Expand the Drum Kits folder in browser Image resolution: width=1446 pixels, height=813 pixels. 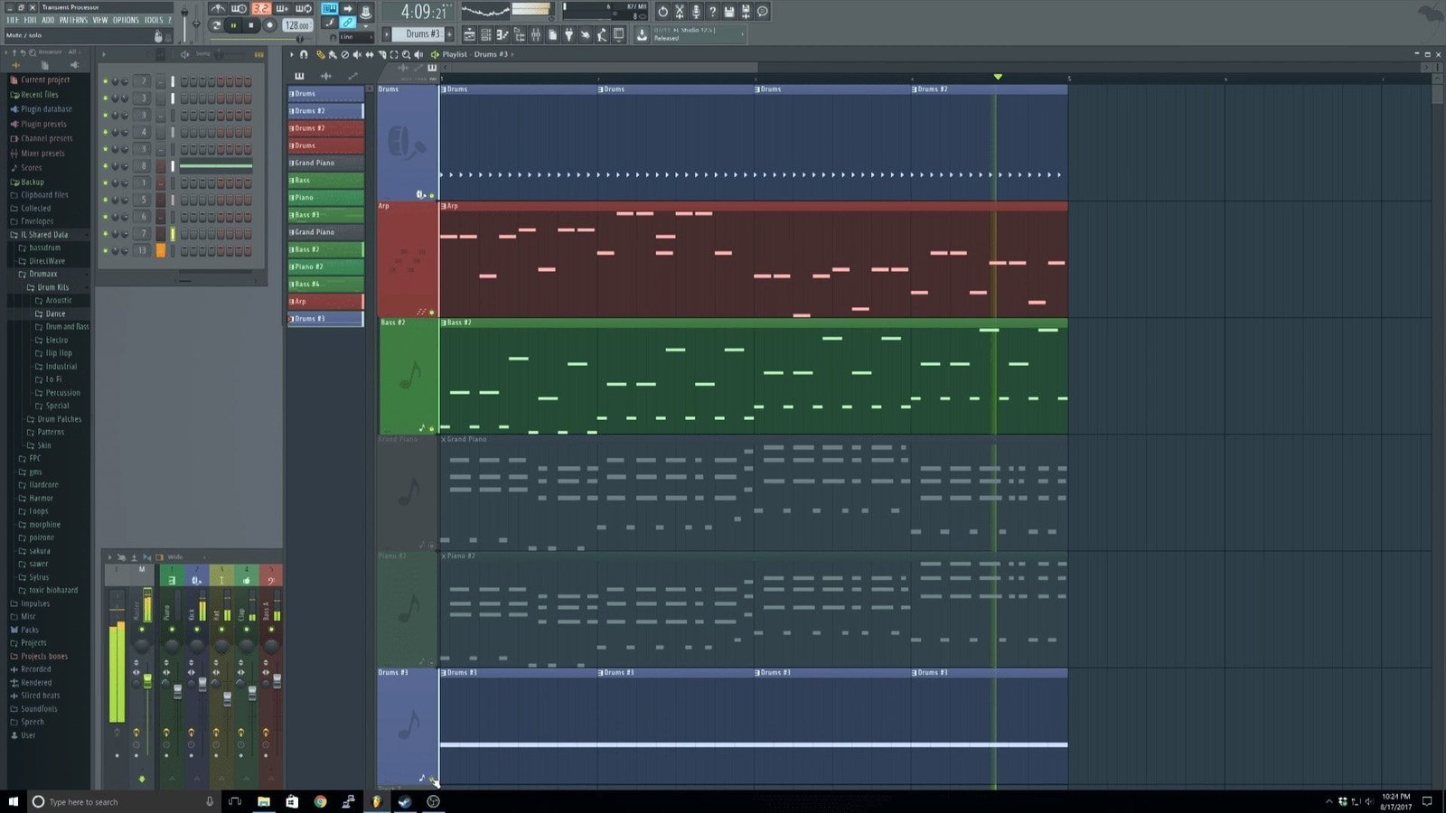(52, 287)
